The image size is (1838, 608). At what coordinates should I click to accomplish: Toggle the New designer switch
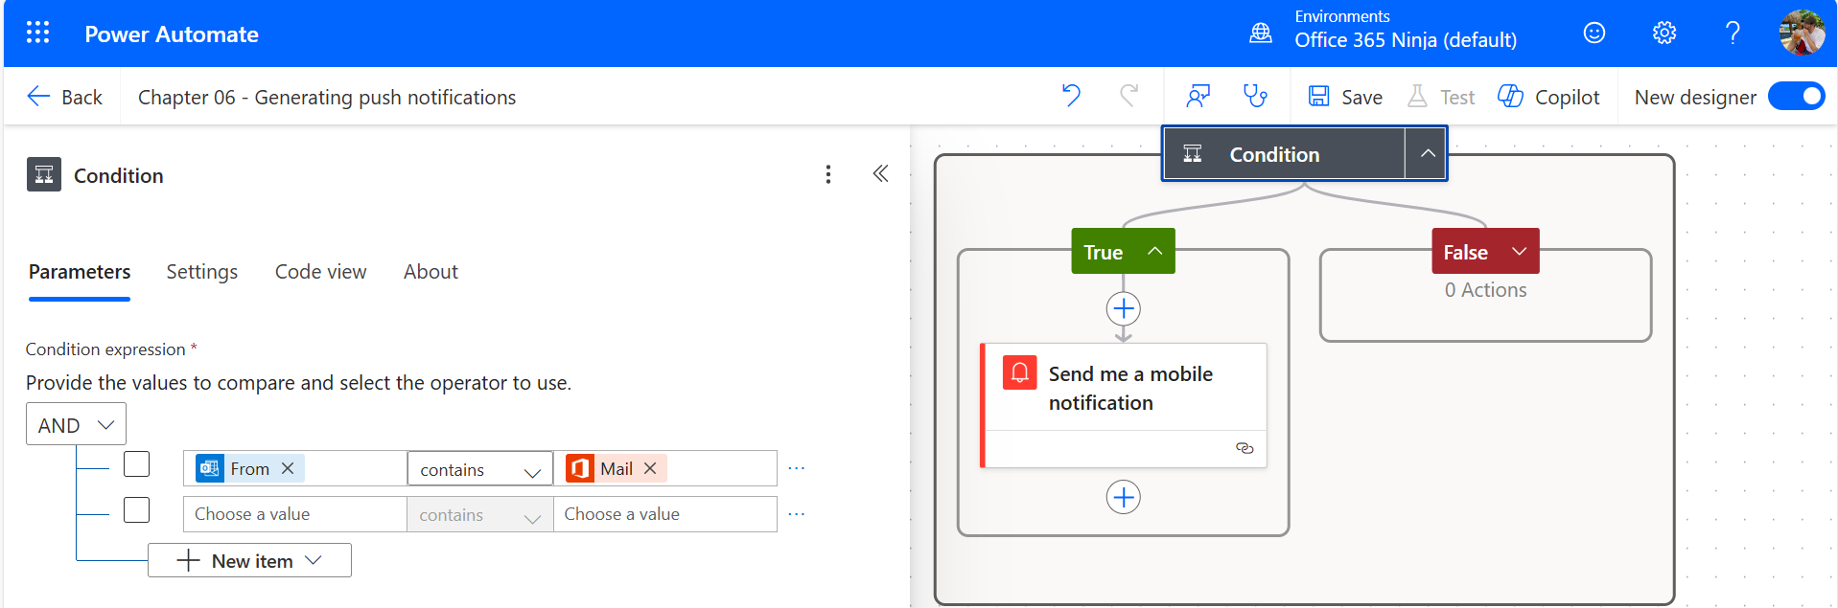[x=1795, y=97]
